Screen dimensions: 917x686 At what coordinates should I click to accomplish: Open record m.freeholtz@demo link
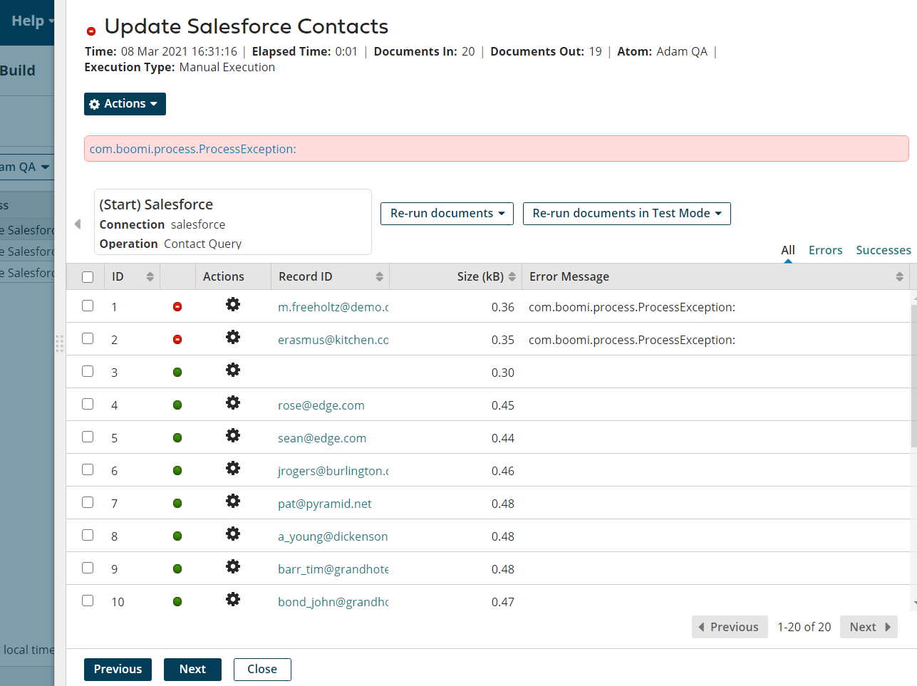[x=333, y=307]
